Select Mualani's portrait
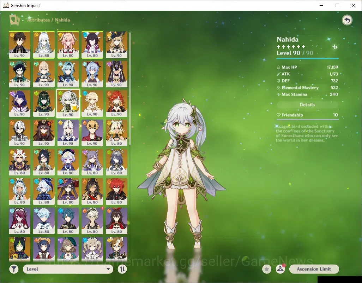Image resolution: width=362 pixels, height=283 pixels. tap(20, 192)
